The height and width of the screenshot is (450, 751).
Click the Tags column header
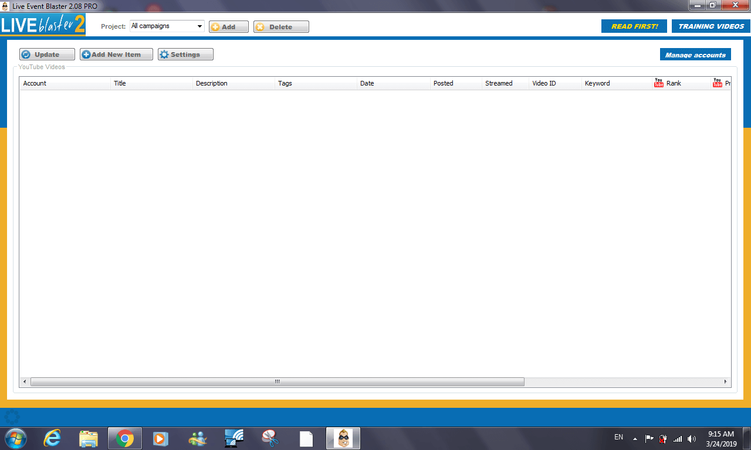click(316, 83)
